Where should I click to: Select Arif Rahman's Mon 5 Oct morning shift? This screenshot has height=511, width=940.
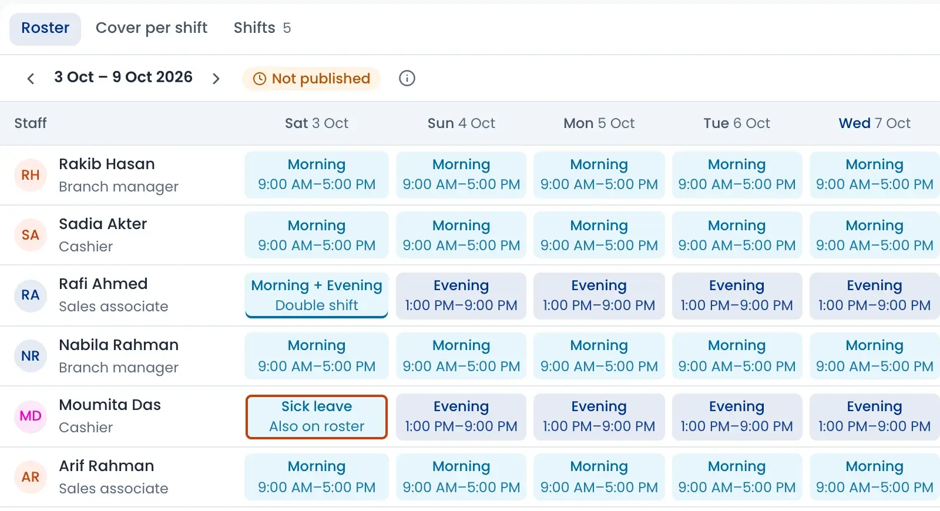tap(599, 477)
